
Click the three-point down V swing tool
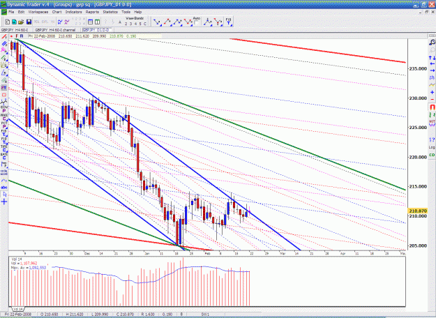[x=188, y=22]
